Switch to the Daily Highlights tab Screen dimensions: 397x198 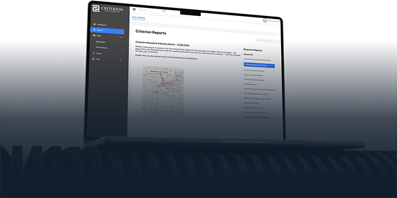click(x=139, y=17)
